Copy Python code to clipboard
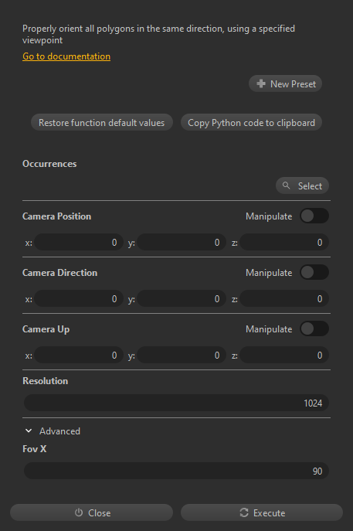 [x=251, y=123]
